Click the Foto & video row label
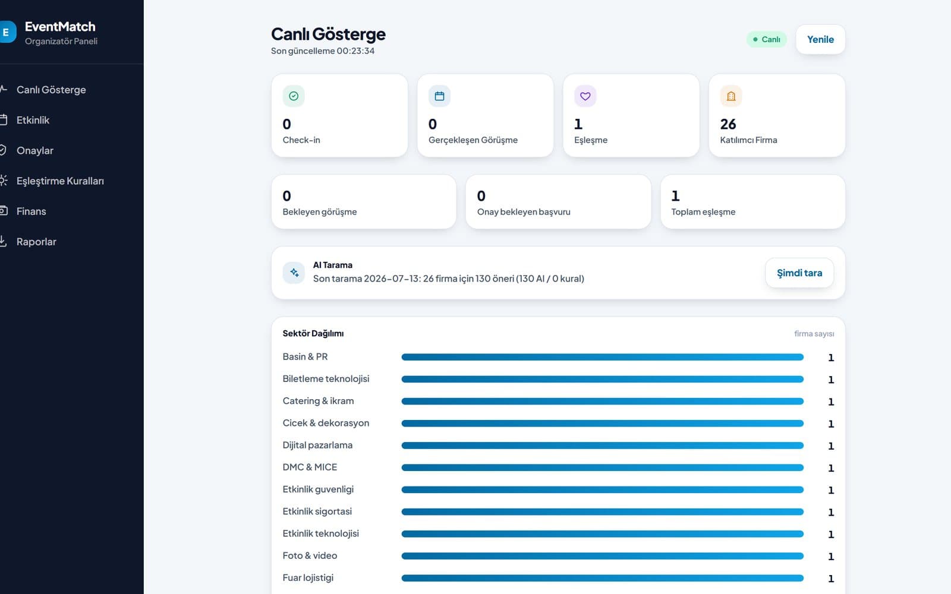 coord(310,555)
